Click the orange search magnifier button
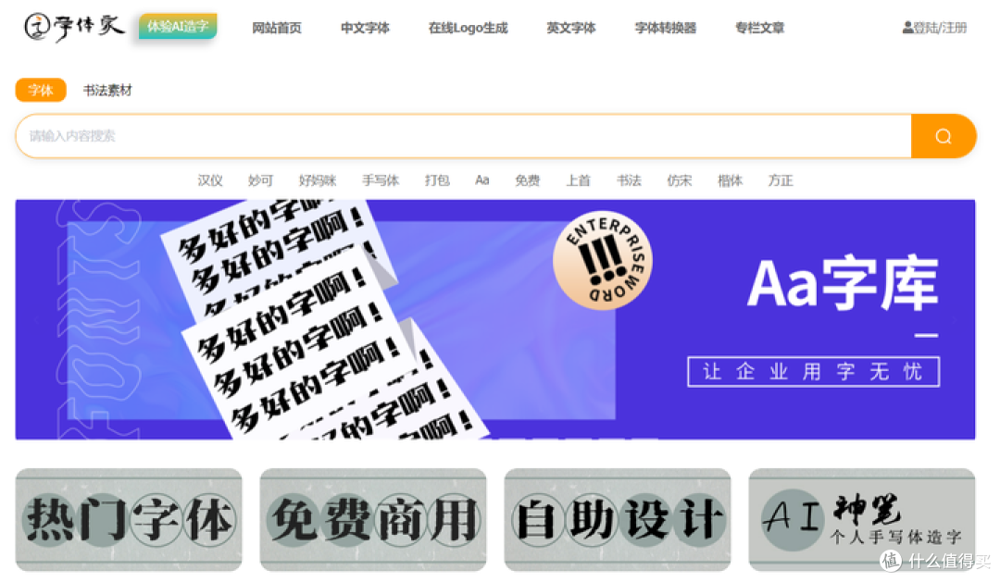This screenshot has height=582, width=1000. (944, 136)
